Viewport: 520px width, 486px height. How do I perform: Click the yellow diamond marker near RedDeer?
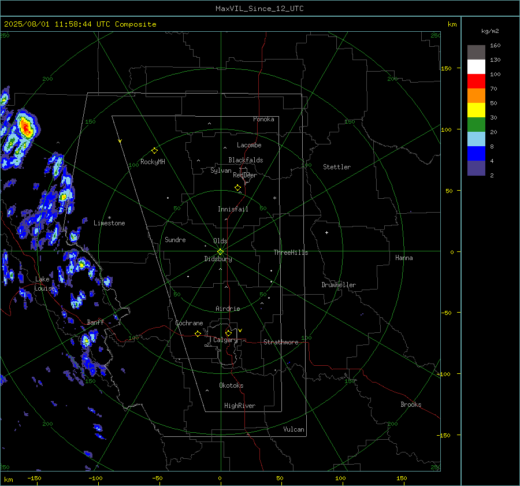237,188
